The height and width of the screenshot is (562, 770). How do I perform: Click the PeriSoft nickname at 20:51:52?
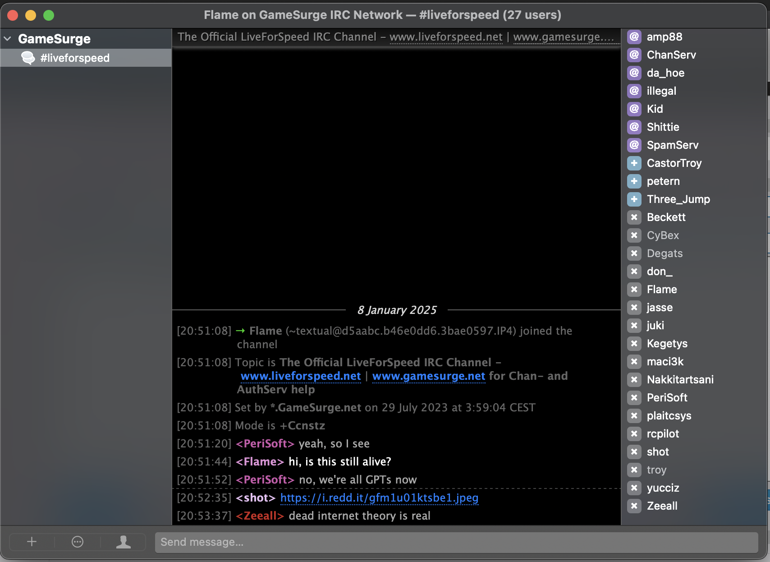pos(265,479)
